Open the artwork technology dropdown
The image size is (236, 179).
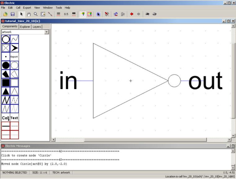click(x=47, y=32)
